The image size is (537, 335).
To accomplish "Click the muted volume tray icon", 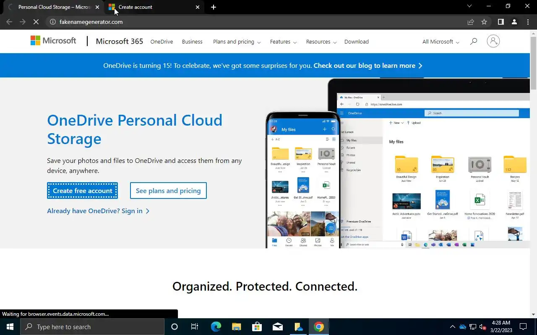I will click(x=483, y=327).
